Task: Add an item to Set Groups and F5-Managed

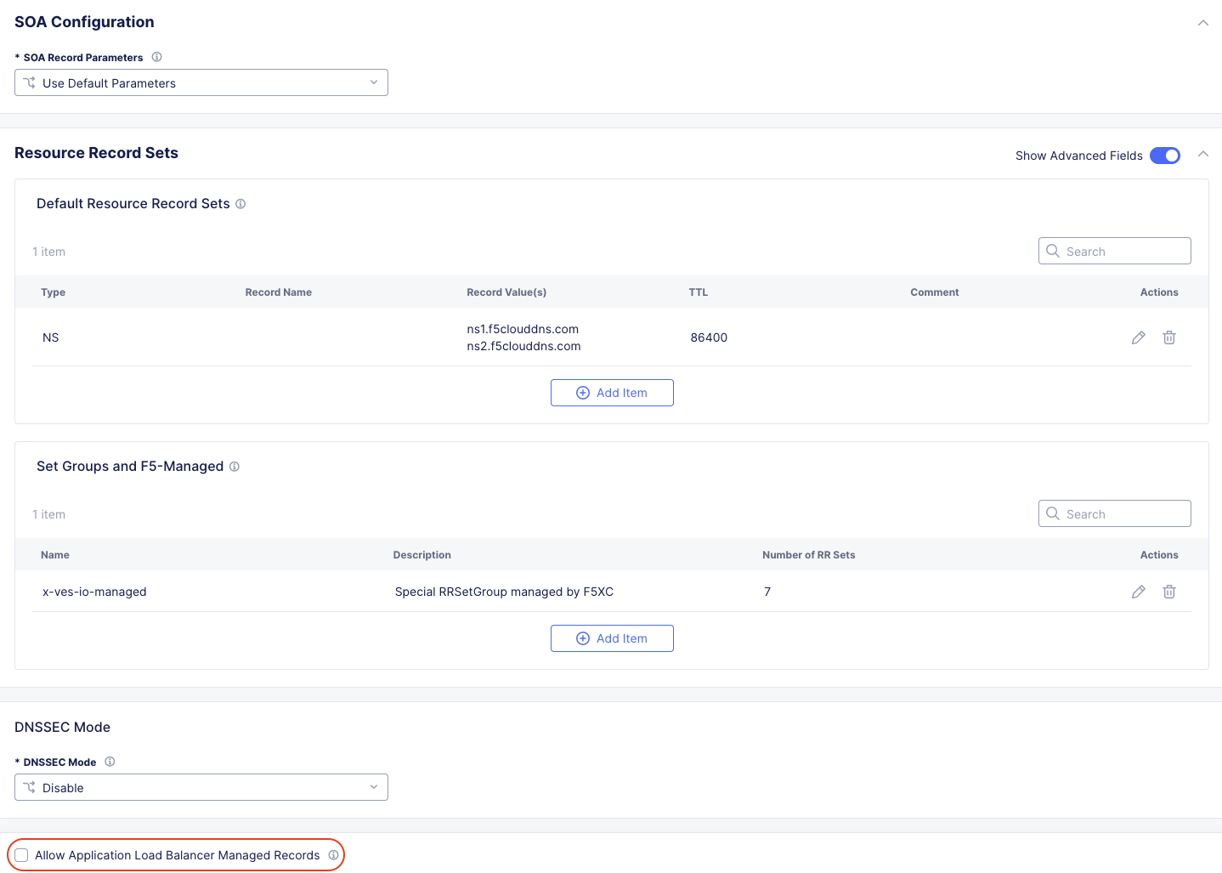Action: [x=612, y=638]
